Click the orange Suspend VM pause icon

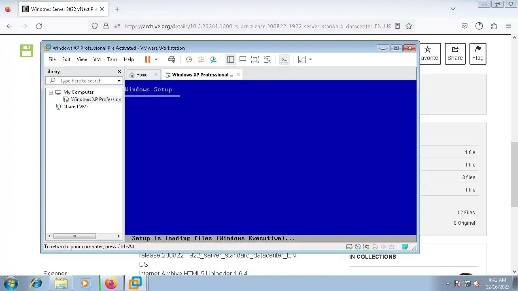(x=147, y=59)
